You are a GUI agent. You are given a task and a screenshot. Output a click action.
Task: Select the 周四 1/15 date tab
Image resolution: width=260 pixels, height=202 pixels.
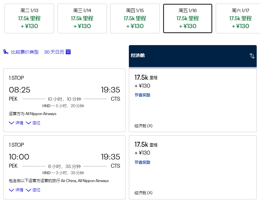[135, 19]
